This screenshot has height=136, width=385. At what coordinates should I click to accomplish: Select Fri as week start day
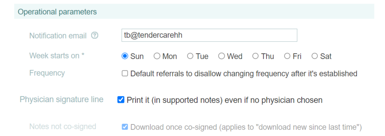(287, 56)
